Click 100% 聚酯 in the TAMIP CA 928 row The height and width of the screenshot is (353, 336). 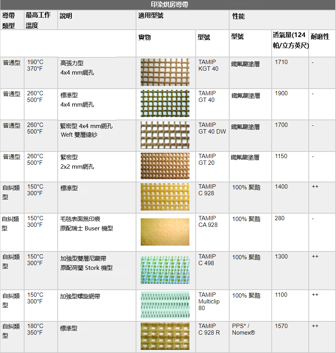[x=246, y=219]
